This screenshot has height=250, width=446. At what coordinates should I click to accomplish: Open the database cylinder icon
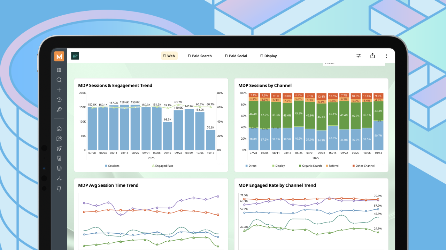[x=59, y=168]
